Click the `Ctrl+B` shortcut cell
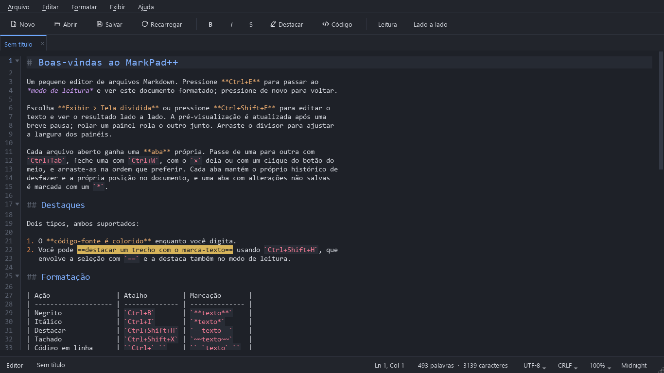This screenshot has width=664, height=373. [140, 313]
